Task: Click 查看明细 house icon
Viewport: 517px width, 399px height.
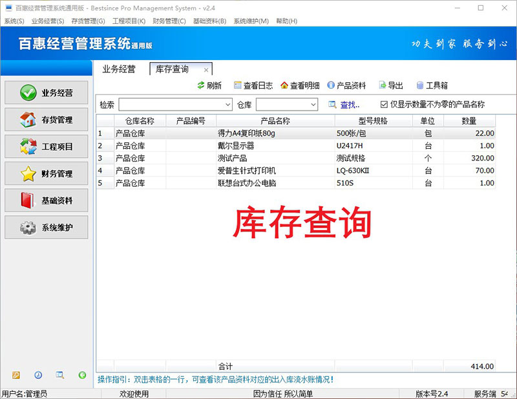Action: click(284, 85)
